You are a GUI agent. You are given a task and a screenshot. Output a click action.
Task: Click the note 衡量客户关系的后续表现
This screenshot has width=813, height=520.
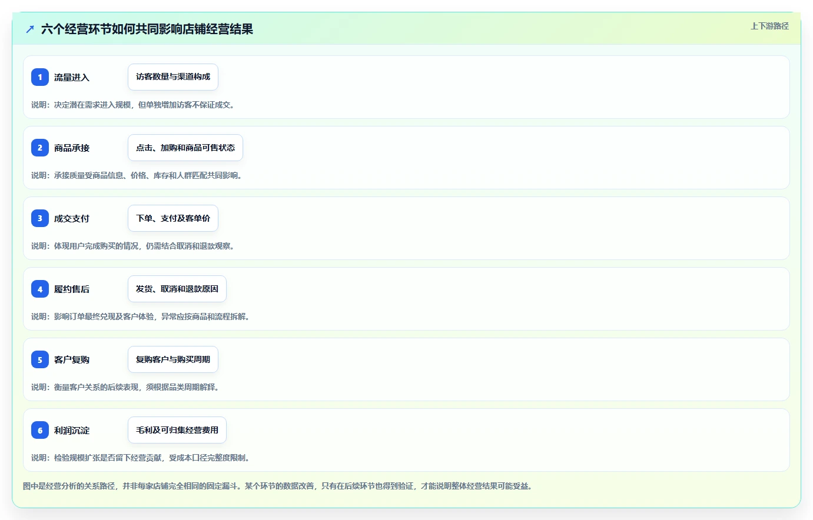click(x=96, y=387)
